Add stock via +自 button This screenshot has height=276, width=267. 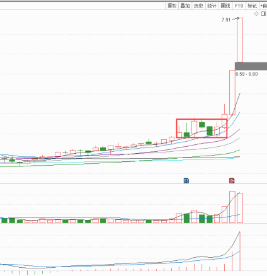263,6
